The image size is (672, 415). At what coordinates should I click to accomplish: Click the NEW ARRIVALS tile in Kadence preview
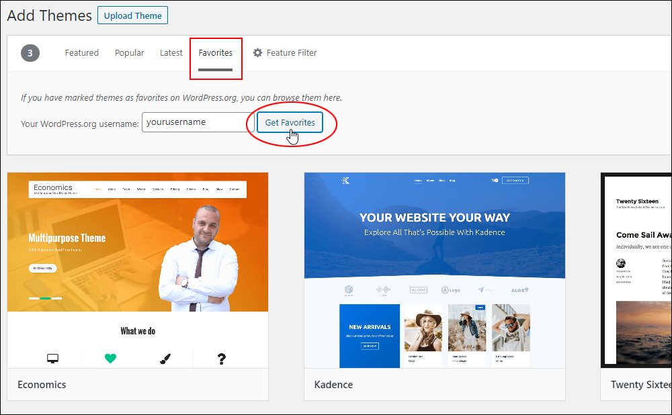[370, 336]
